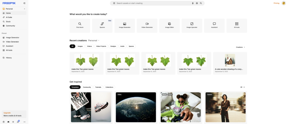Image resolution: width=287 pixels, height=124 pixels.
Task: Open the Pricing link
Action: pyautogui.click(x=276, y=3)
